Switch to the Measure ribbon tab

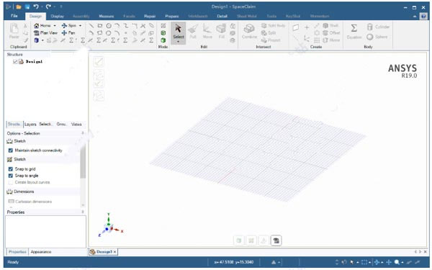[107, 17]
